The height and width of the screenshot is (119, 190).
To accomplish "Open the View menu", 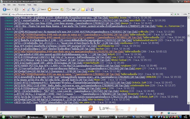I will [x=14, y=5].
